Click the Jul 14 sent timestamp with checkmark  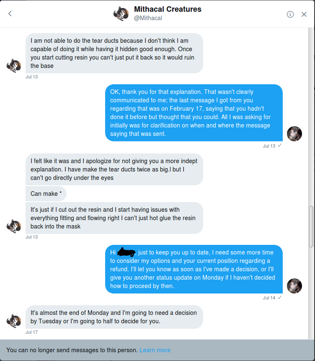pos(272,298)
